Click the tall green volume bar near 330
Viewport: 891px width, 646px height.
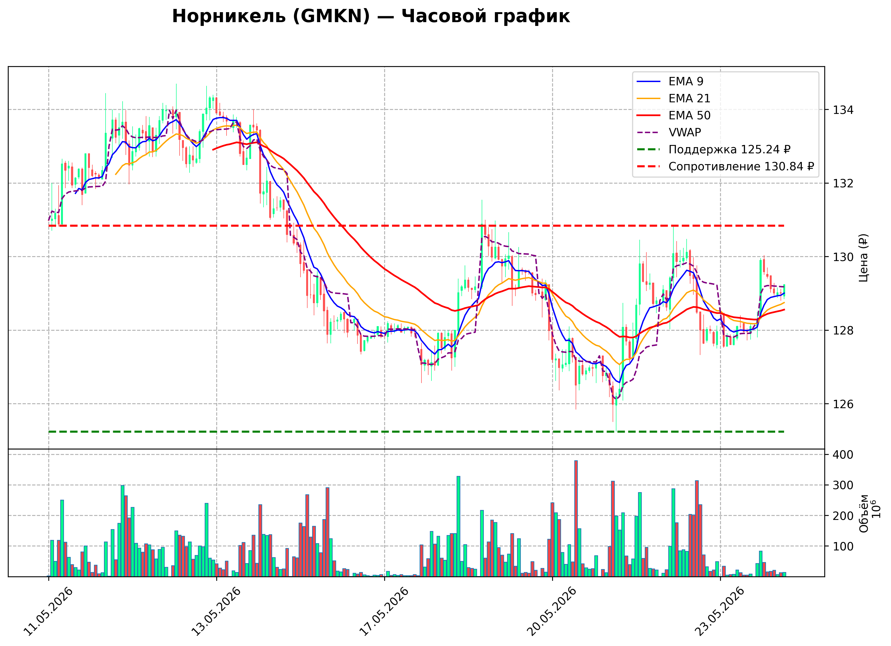pyautogui.click(x=458, y=526)
